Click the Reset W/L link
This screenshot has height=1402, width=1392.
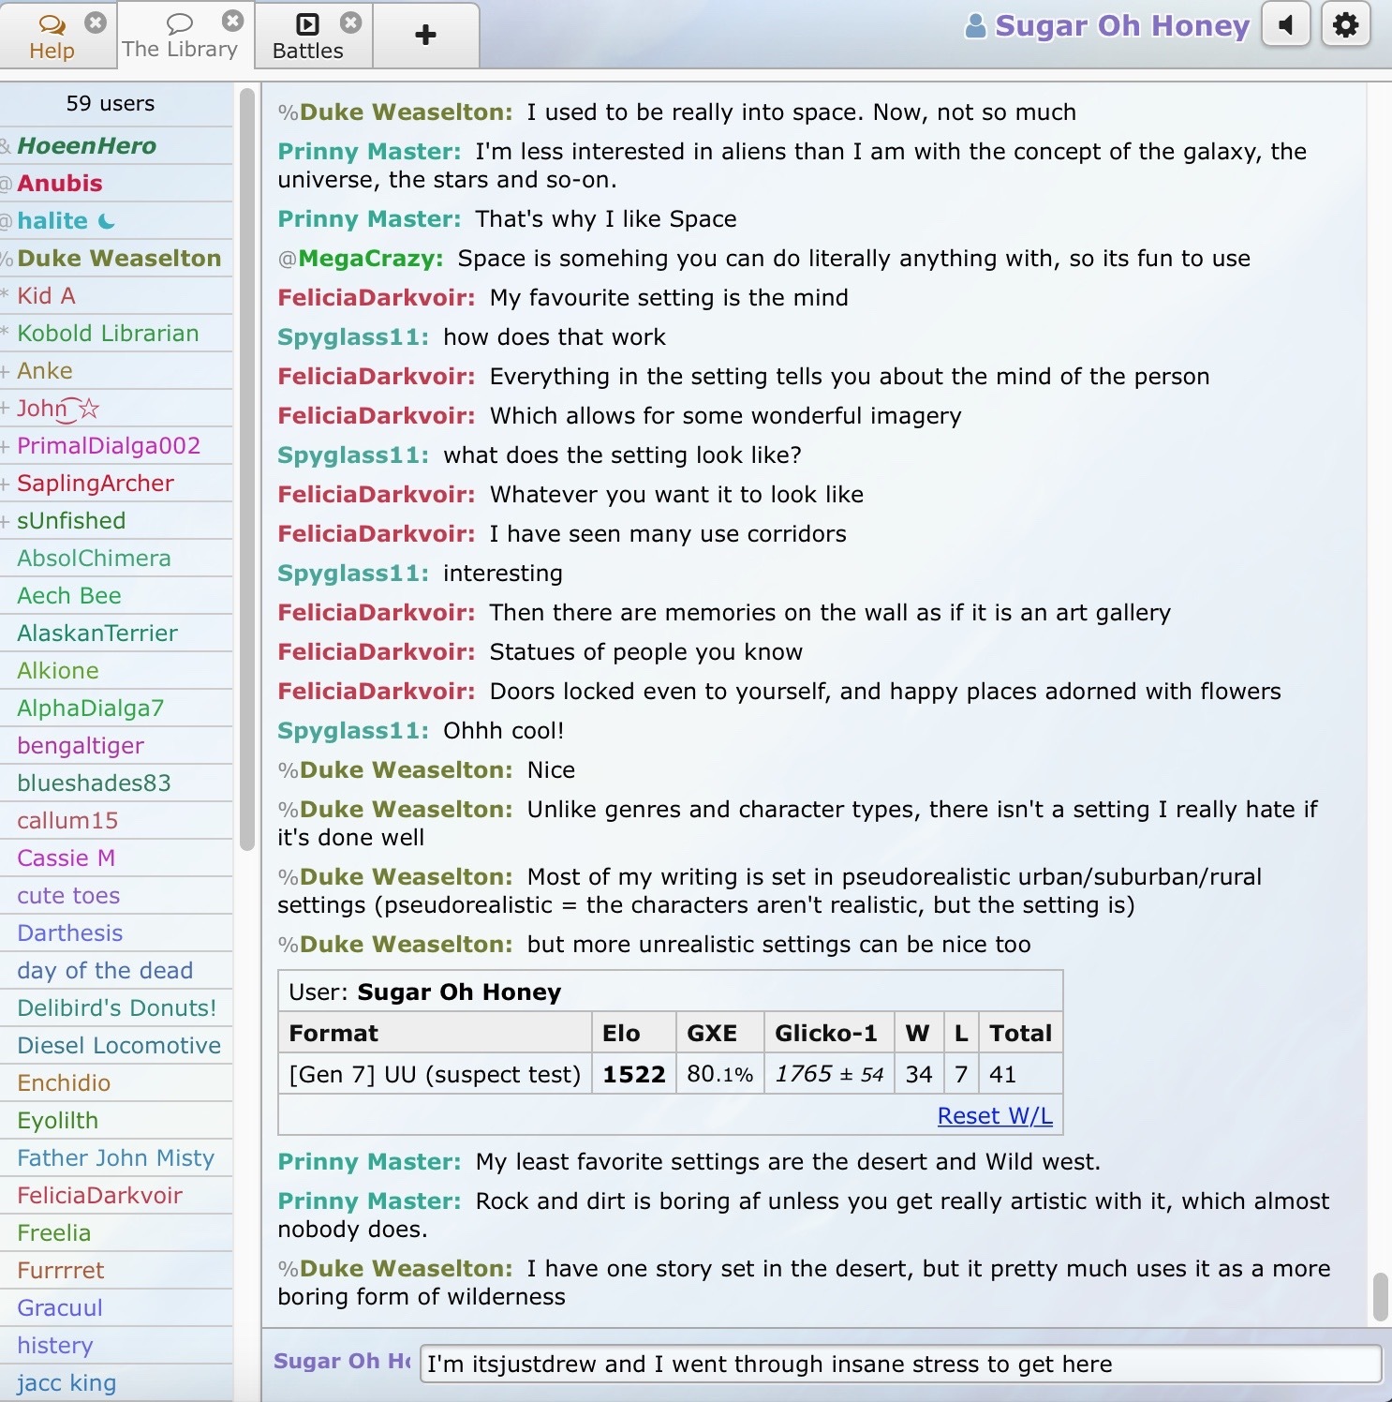point(995,1115)
